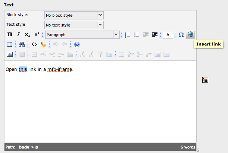Image resolution: width=228 pixels, height=153 pixels.
Task: Open table cell properties icon
Action: [122, 54]
